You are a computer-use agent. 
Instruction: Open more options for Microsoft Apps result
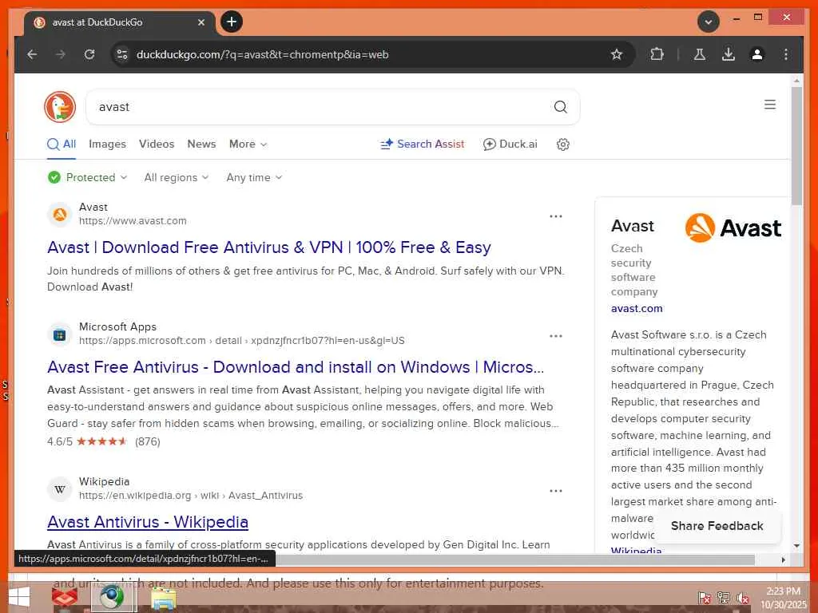[556, 336]
